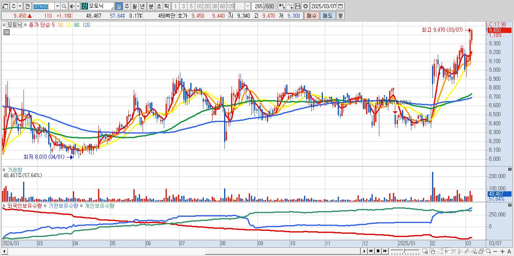Toggle the 모토닉 price series label
The width and height of the screenshot is (514, 256).
coord(15,25)
